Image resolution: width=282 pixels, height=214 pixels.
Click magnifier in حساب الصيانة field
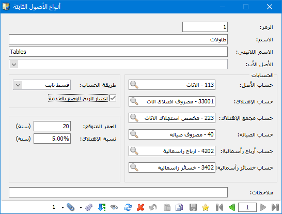(134, 134)
